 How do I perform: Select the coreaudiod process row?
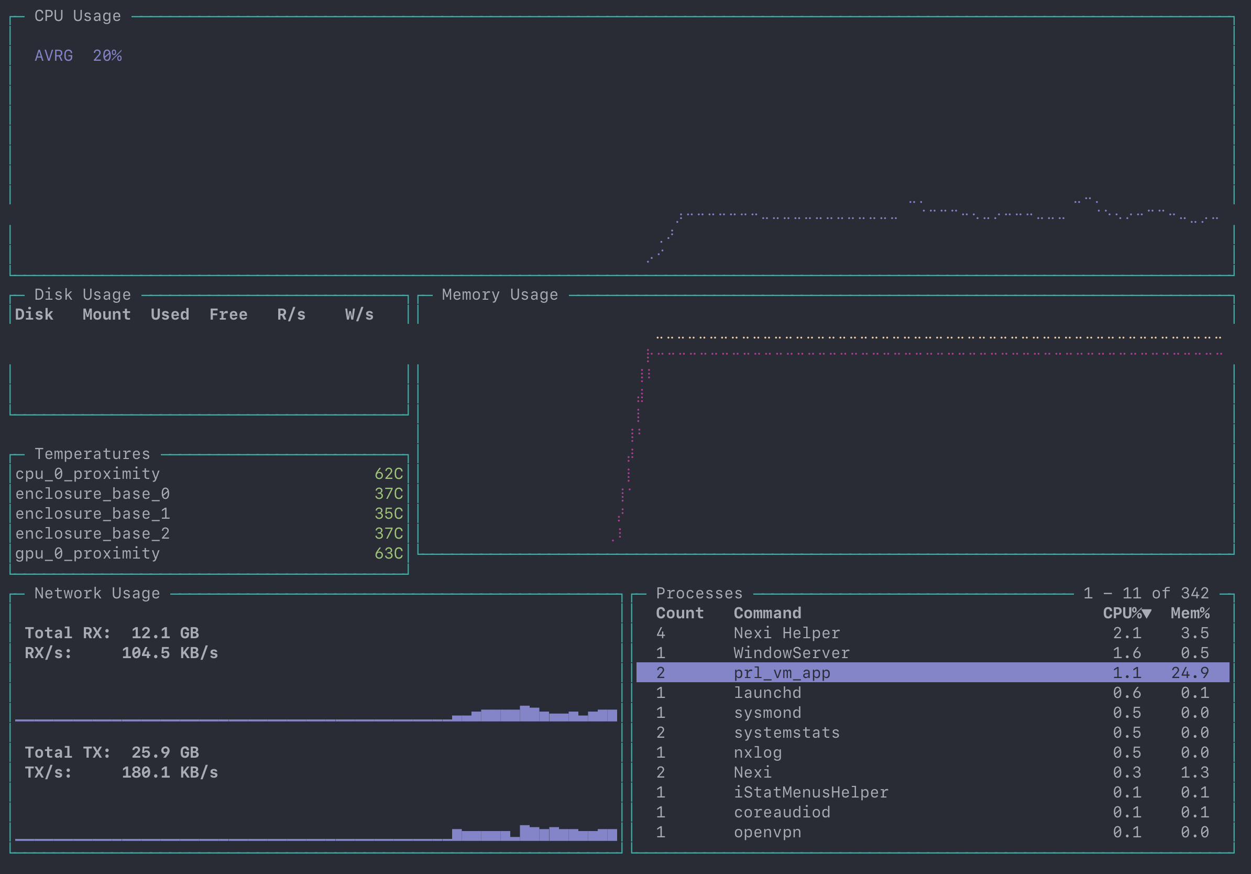(x=932, y=812)
